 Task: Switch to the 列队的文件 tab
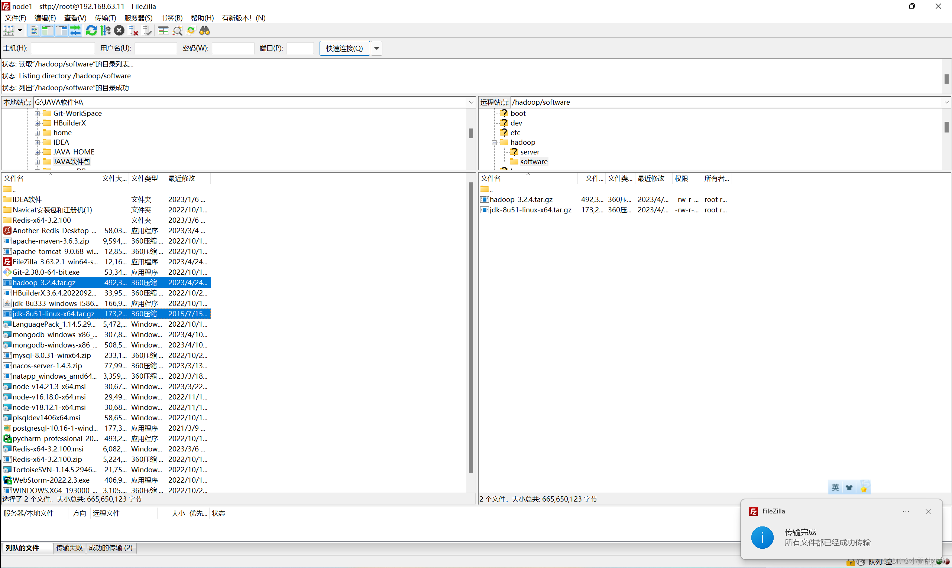click(x=27, y=548)
